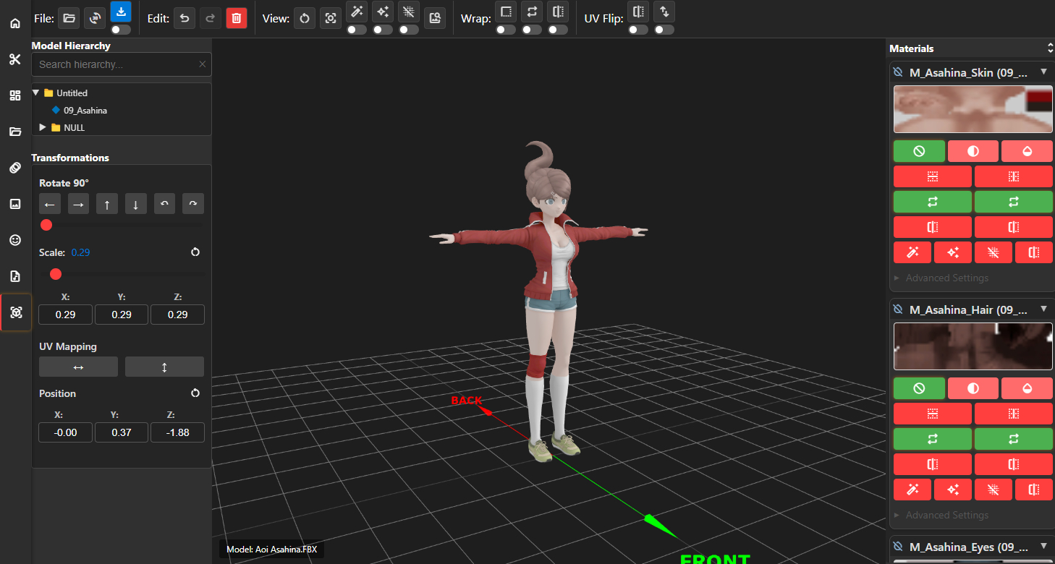Expand the NULL folder in hierarchy
Image resolution: width=1055 pixels, height=564 pixels.
(43, 128)
